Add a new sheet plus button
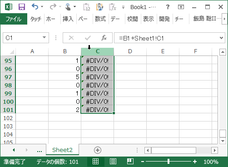Image resolution: width=228 pixels, height=167 pixels. pos(98,150)
